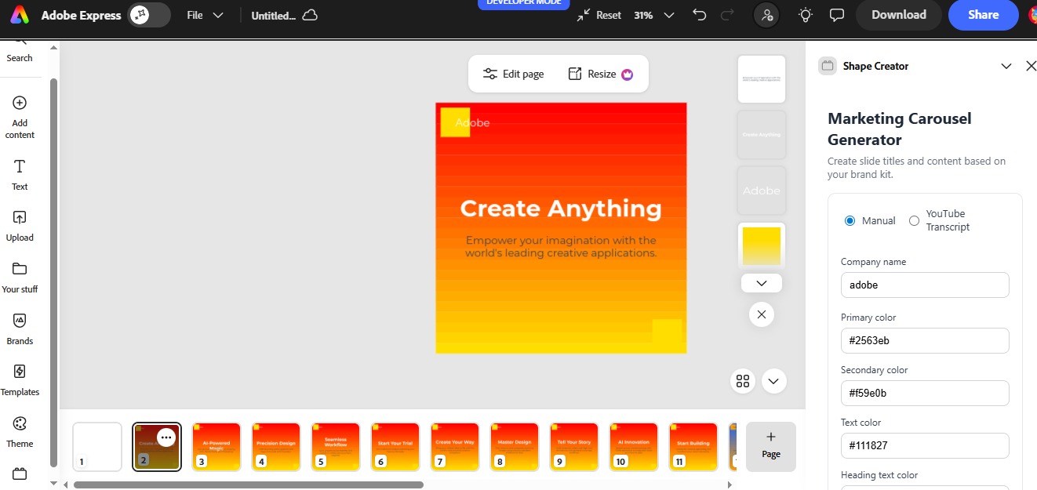This screenshot has width=1037, height=490.
Task: Click the Reset zoom button
Action: coord(599,15)
